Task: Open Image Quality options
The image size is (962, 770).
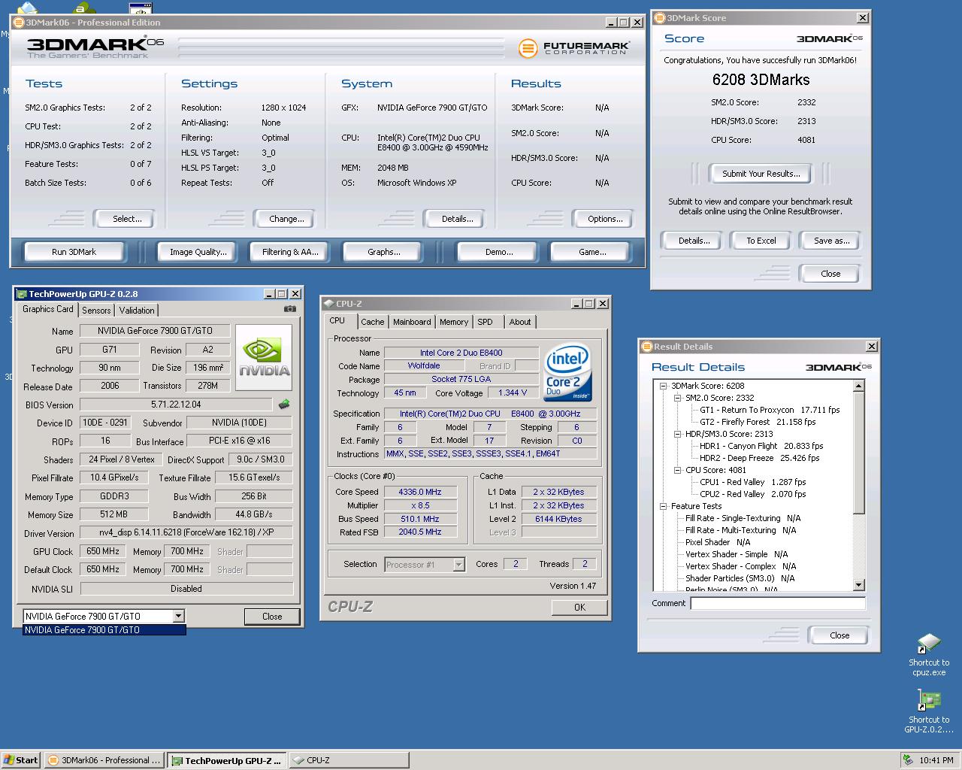Action: pyautogui.click(x=198, y=252)
